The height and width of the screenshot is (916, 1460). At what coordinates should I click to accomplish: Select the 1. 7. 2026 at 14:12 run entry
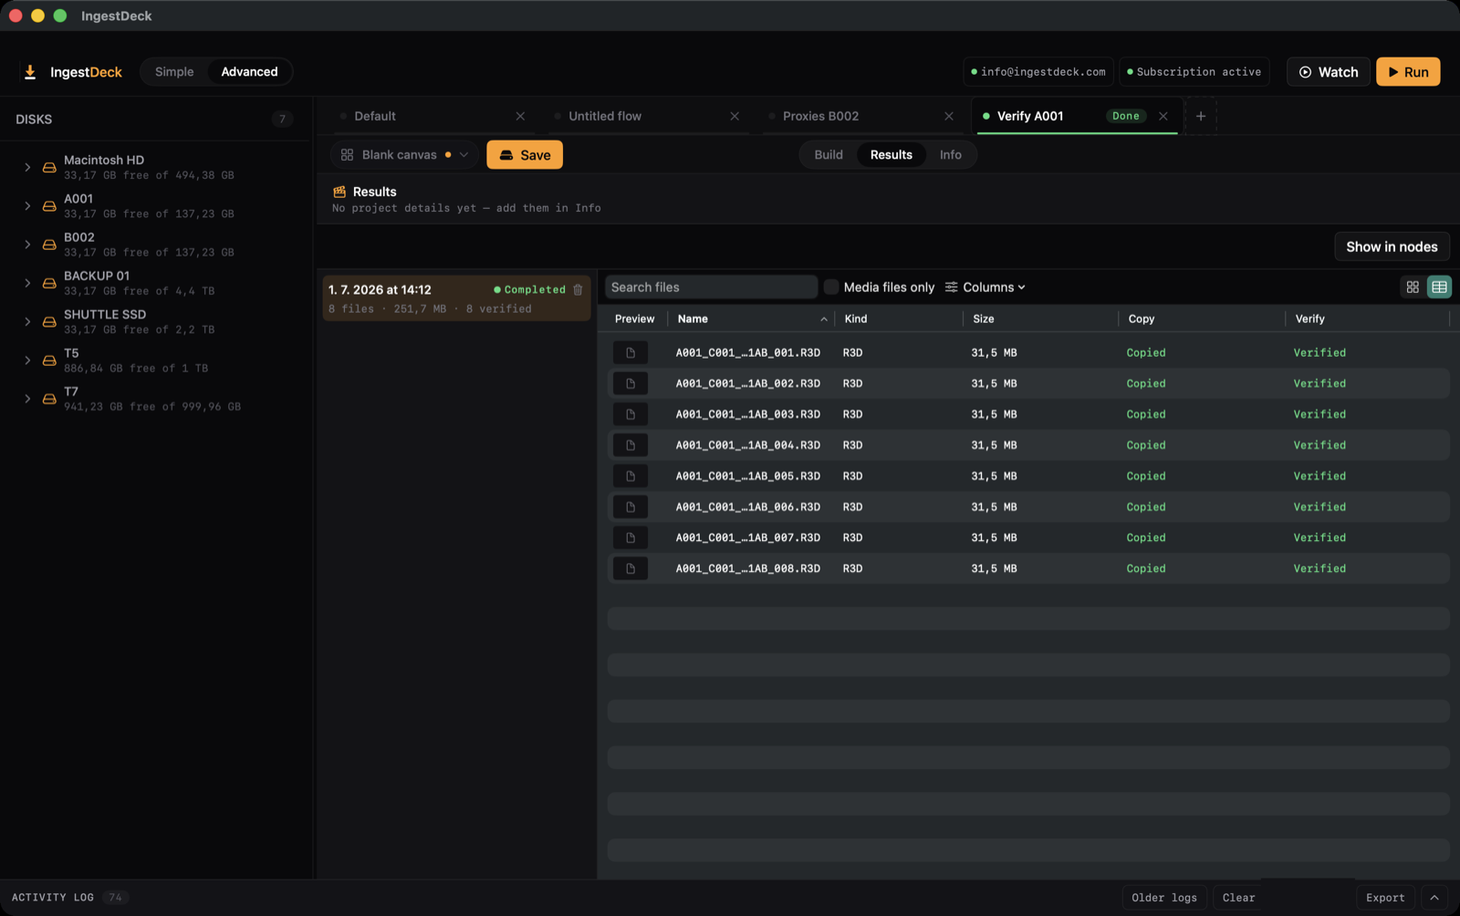tap(456, 298)
